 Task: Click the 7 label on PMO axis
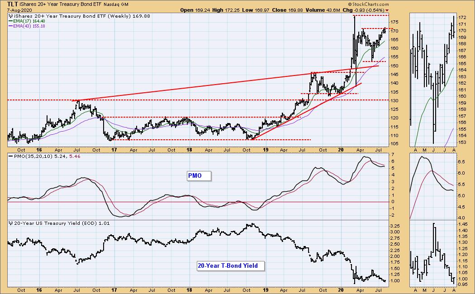coord(392,155)
